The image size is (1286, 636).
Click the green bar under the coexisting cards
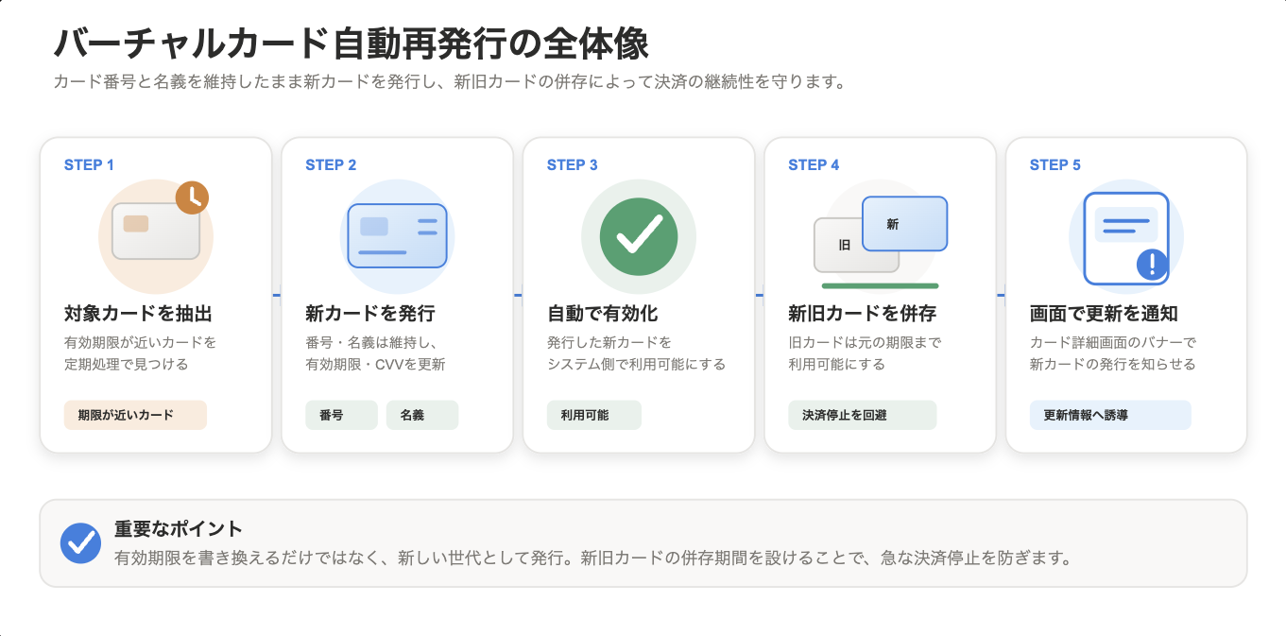tap(880, 285)
